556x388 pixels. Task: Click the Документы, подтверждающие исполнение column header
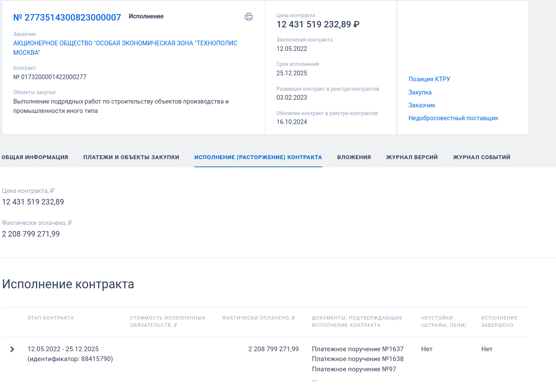(357, 322)
